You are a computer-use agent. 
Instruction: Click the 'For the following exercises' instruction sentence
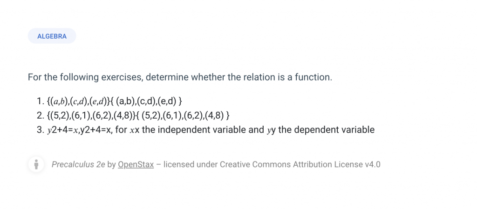[x=180, y=77]
